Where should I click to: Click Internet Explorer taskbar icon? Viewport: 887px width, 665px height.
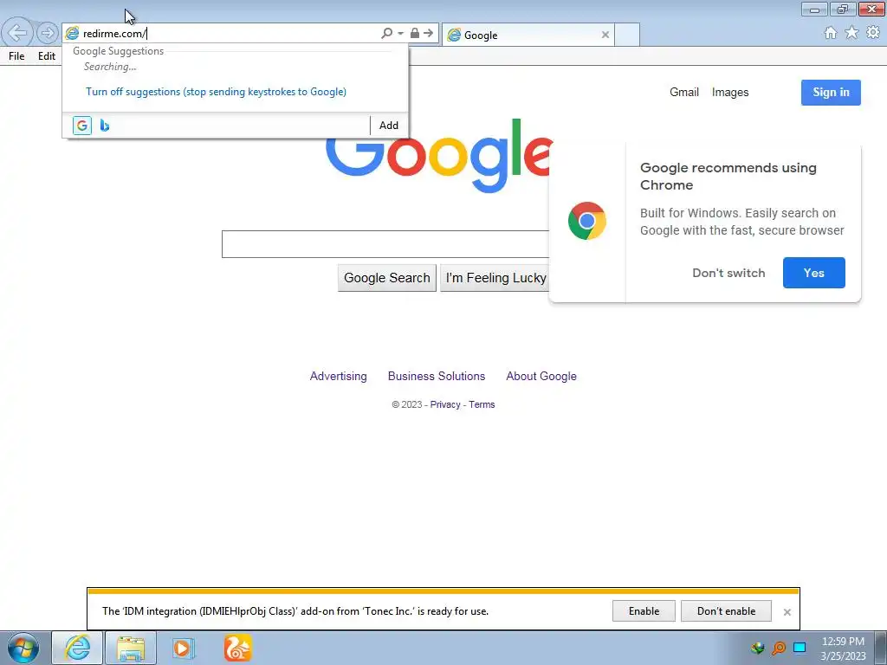77,648
